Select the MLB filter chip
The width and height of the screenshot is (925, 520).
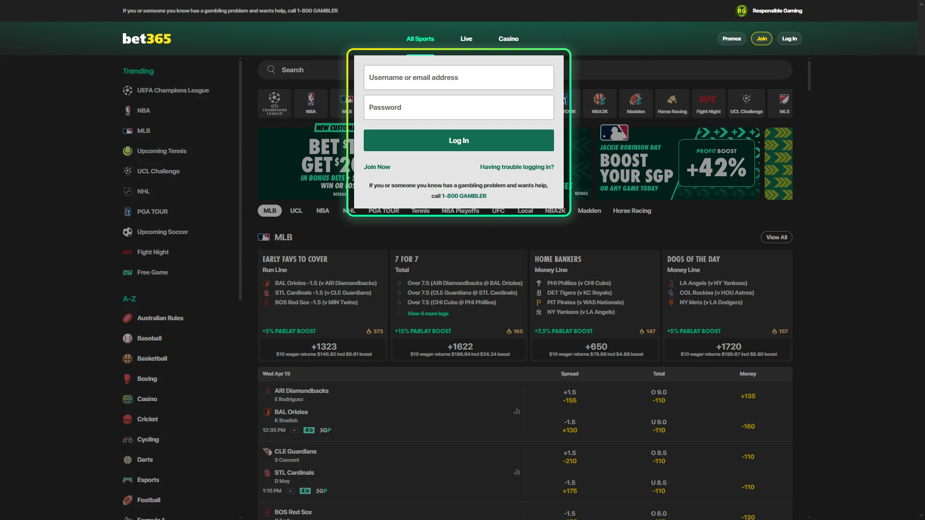click(270, 211)
